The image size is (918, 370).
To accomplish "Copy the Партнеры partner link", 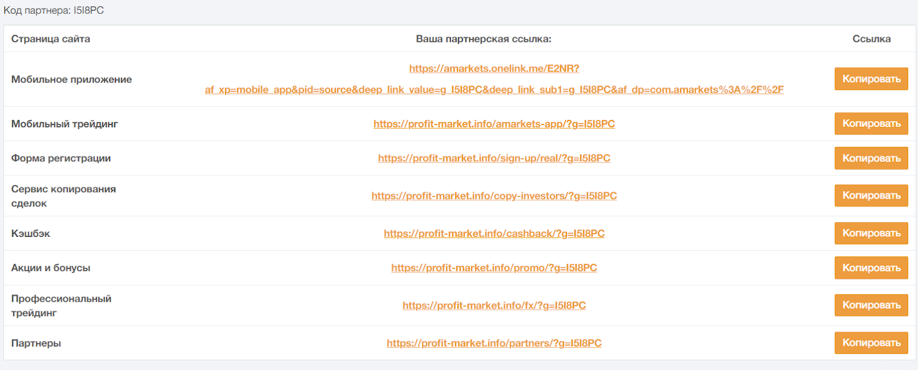I will click(871, 343).
